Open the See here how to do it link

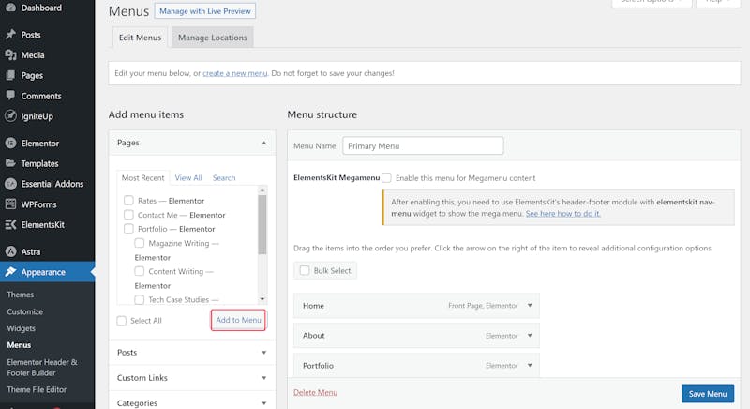[563, 213]
